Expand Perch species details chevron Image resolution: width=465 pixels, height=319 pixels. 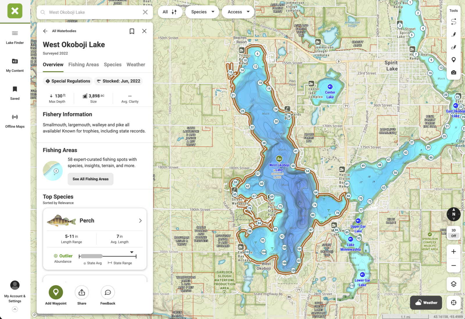(x=140, y=221)
